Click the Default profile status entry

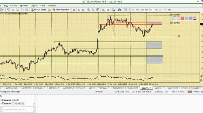coord(99,92)
